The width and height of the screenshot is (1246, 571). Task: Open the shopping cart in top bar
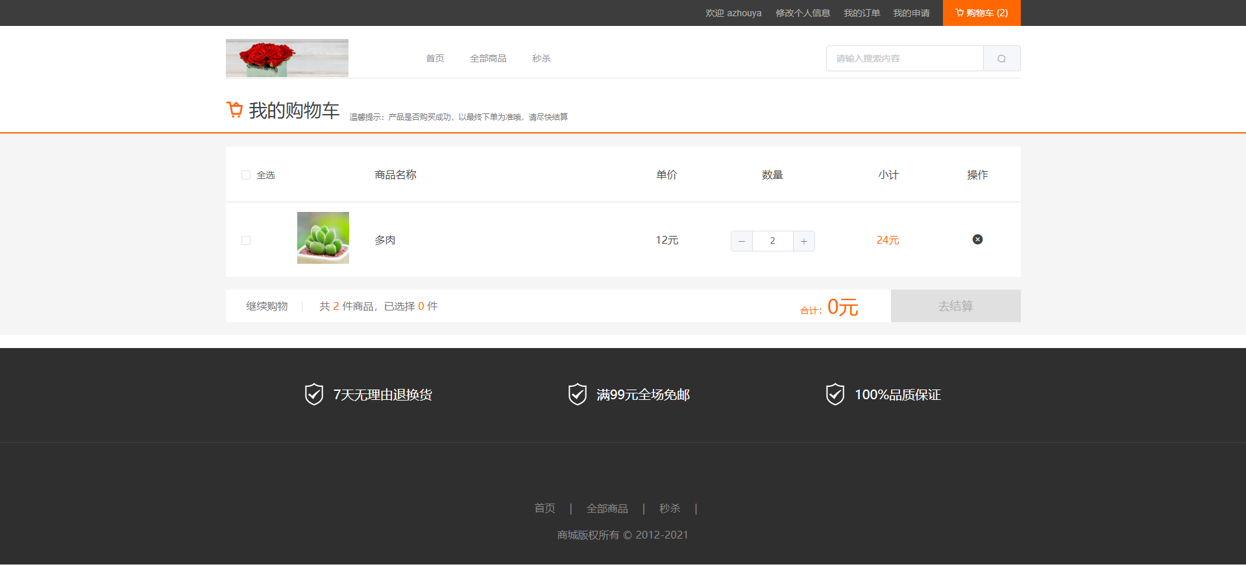(981, 13)
